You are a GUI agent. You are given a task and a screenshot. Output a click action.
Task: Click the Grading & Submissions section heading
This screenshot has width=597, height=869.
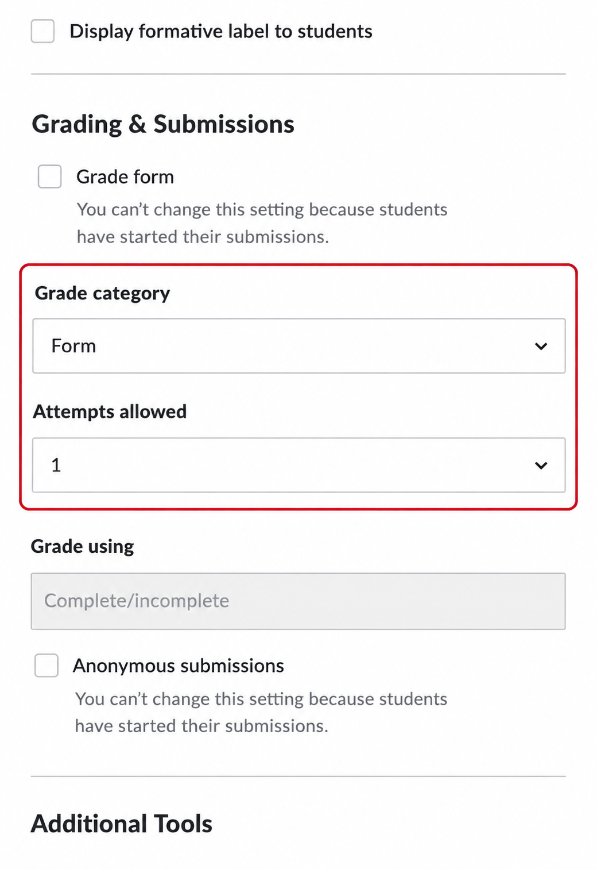coord(163,125)
